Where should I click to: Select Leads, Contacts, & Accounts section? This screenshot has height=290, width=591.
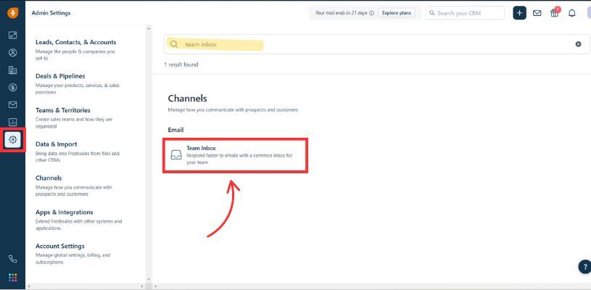[x=75, y=42]
